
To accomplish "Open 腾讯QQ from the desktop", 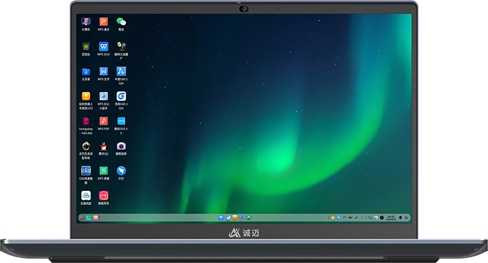I will tap(104, 146).
